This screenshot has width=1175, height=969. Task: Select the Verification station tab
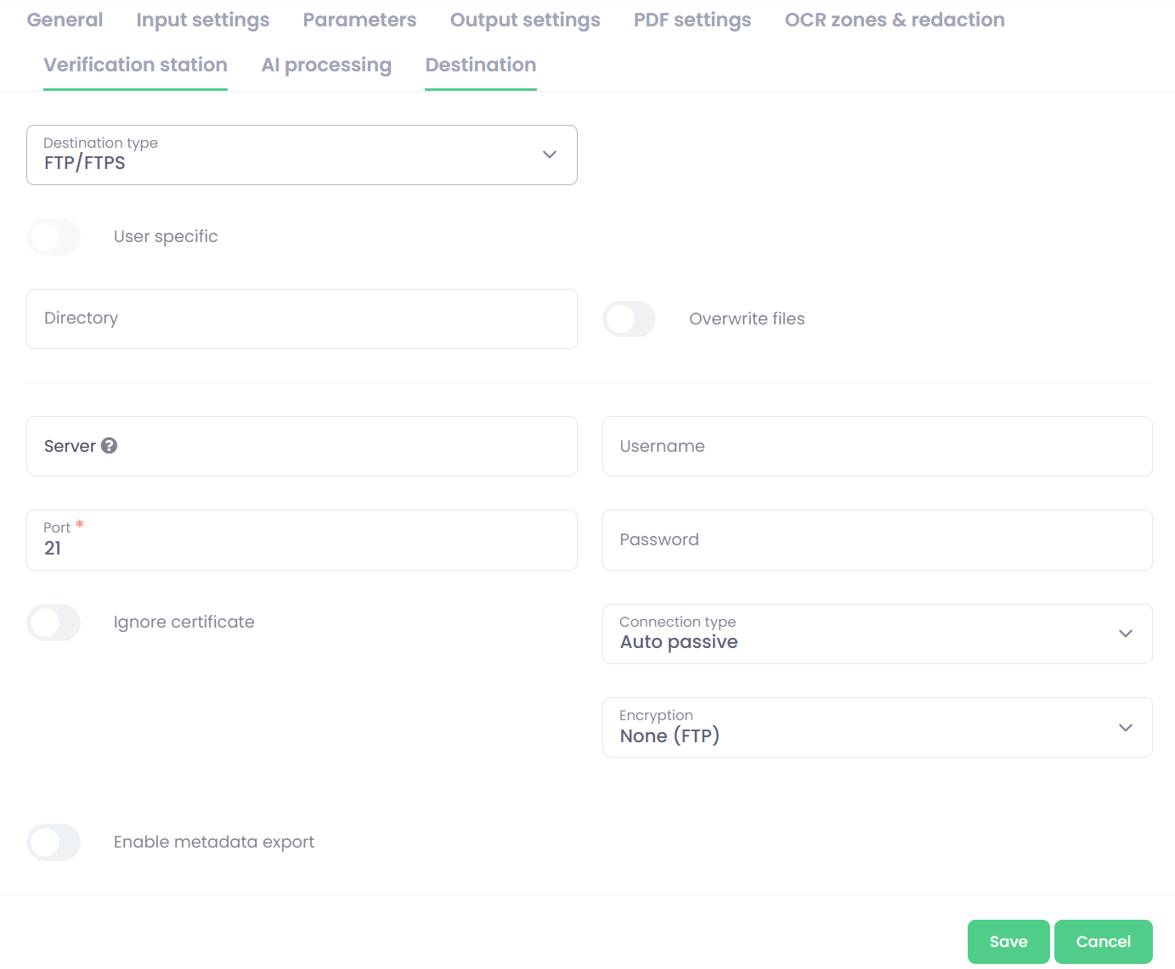click(135, 65)
